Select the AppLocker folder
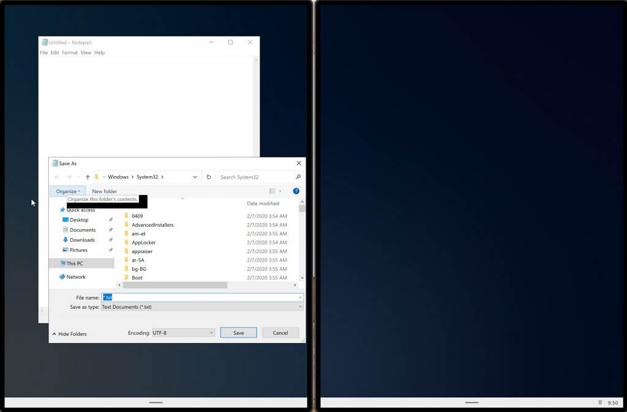The height and width of the screenshot is (412, 627). click(143, 242)
